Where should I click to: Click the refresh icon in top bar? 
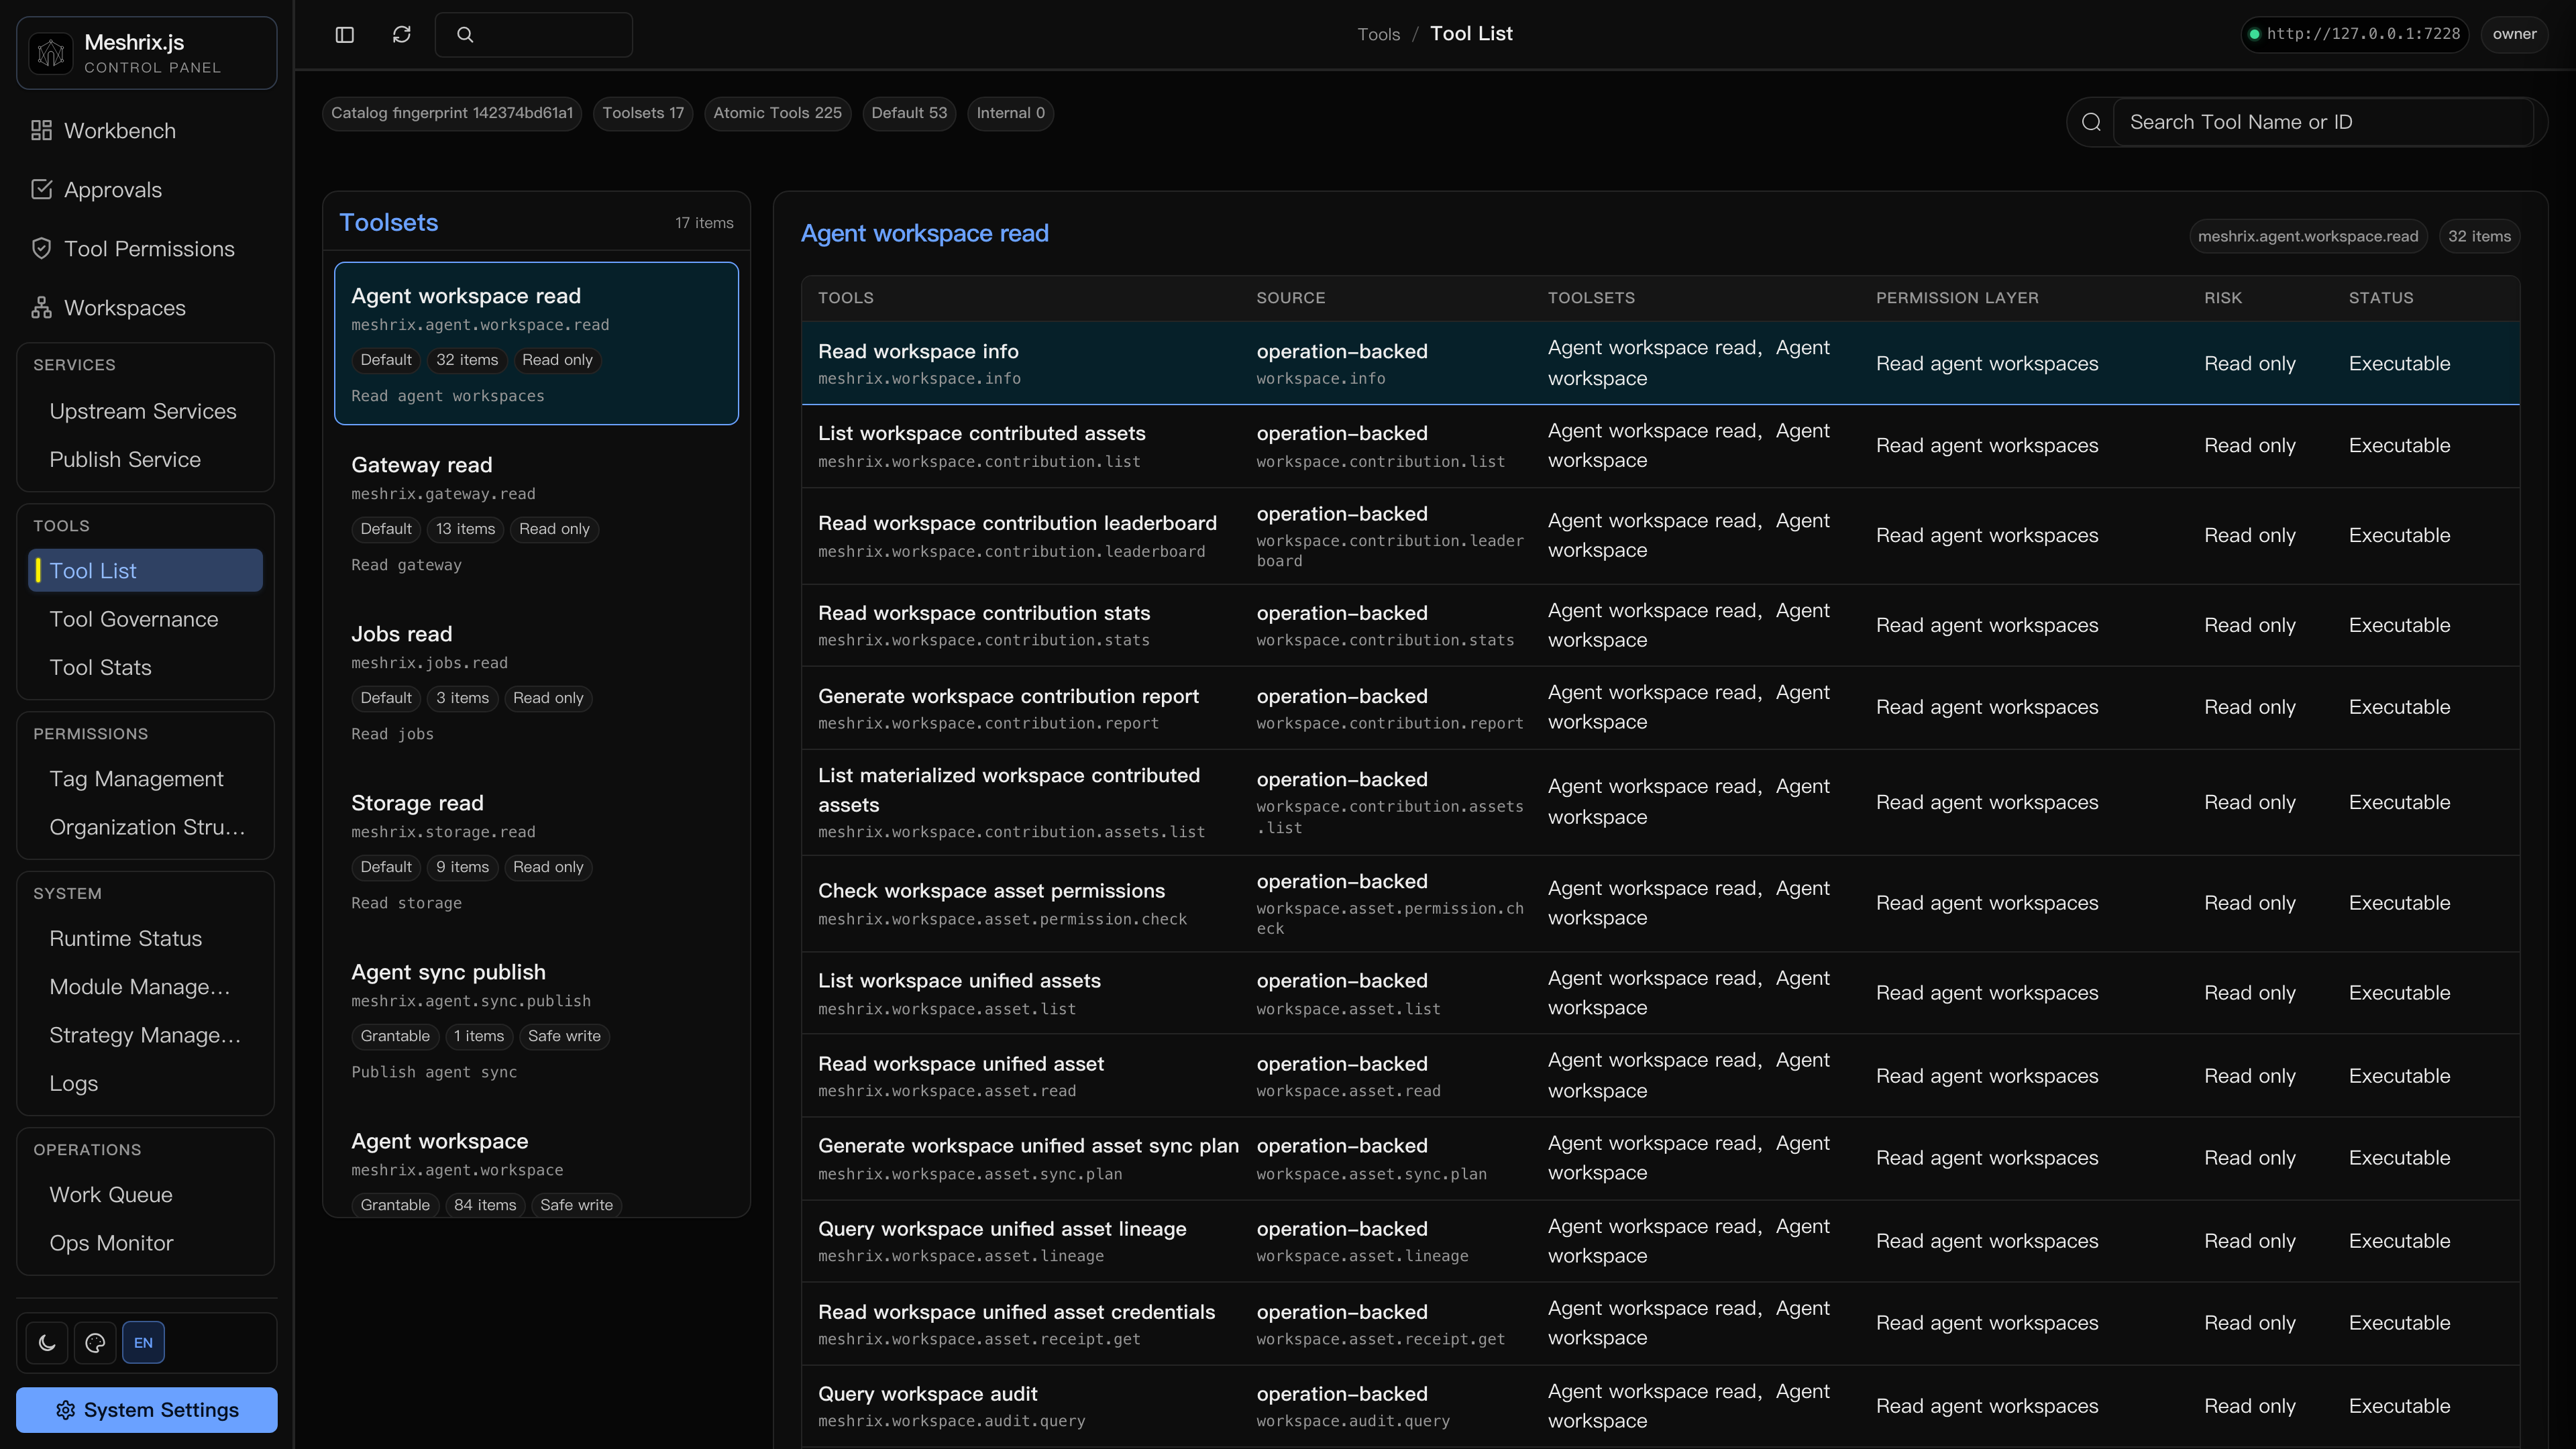402,35
